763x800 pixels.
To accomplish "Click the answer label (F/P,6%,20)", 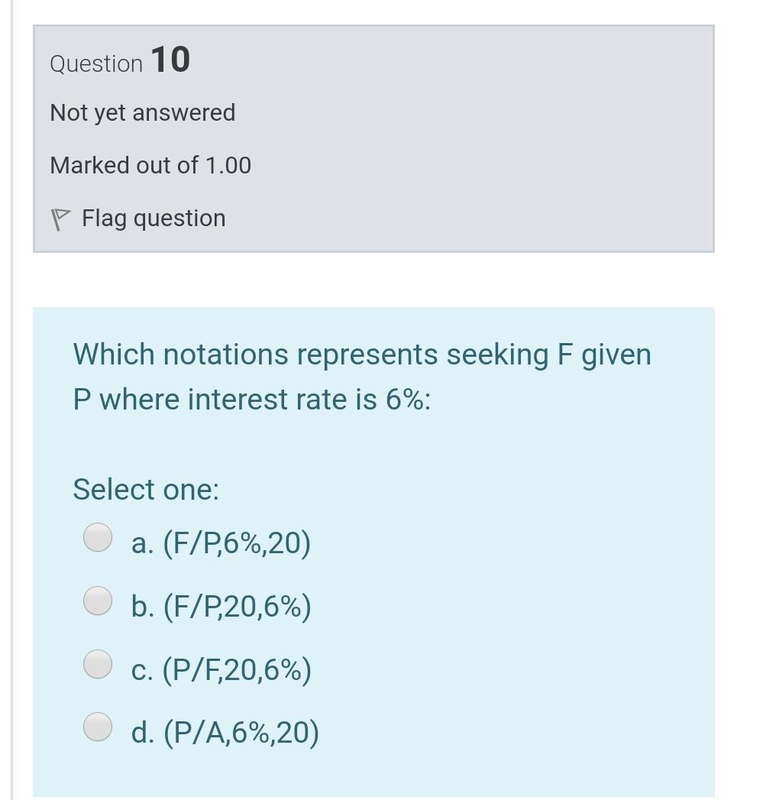I will 234,544.
